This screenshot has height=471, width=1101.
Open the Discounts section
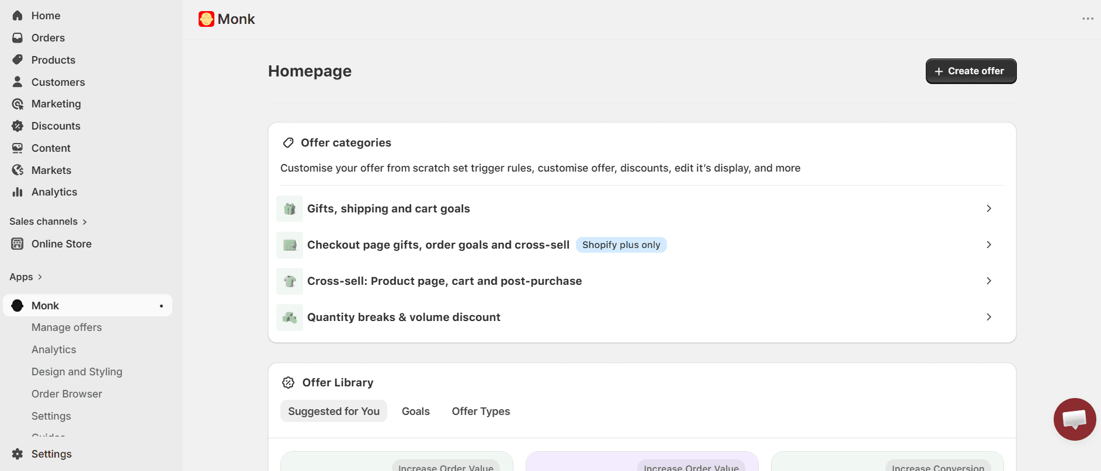point(56,126)
